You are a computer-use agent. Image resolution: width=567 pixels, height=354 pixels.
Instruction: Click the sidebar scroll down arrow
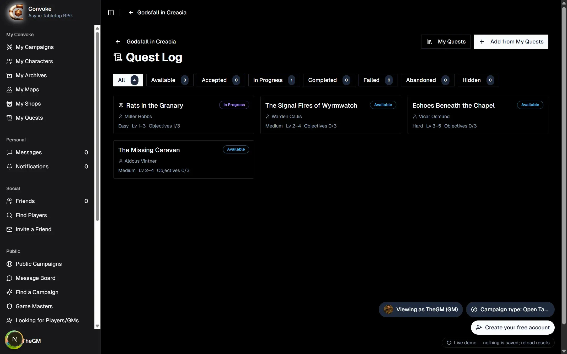tap(97, 326)
